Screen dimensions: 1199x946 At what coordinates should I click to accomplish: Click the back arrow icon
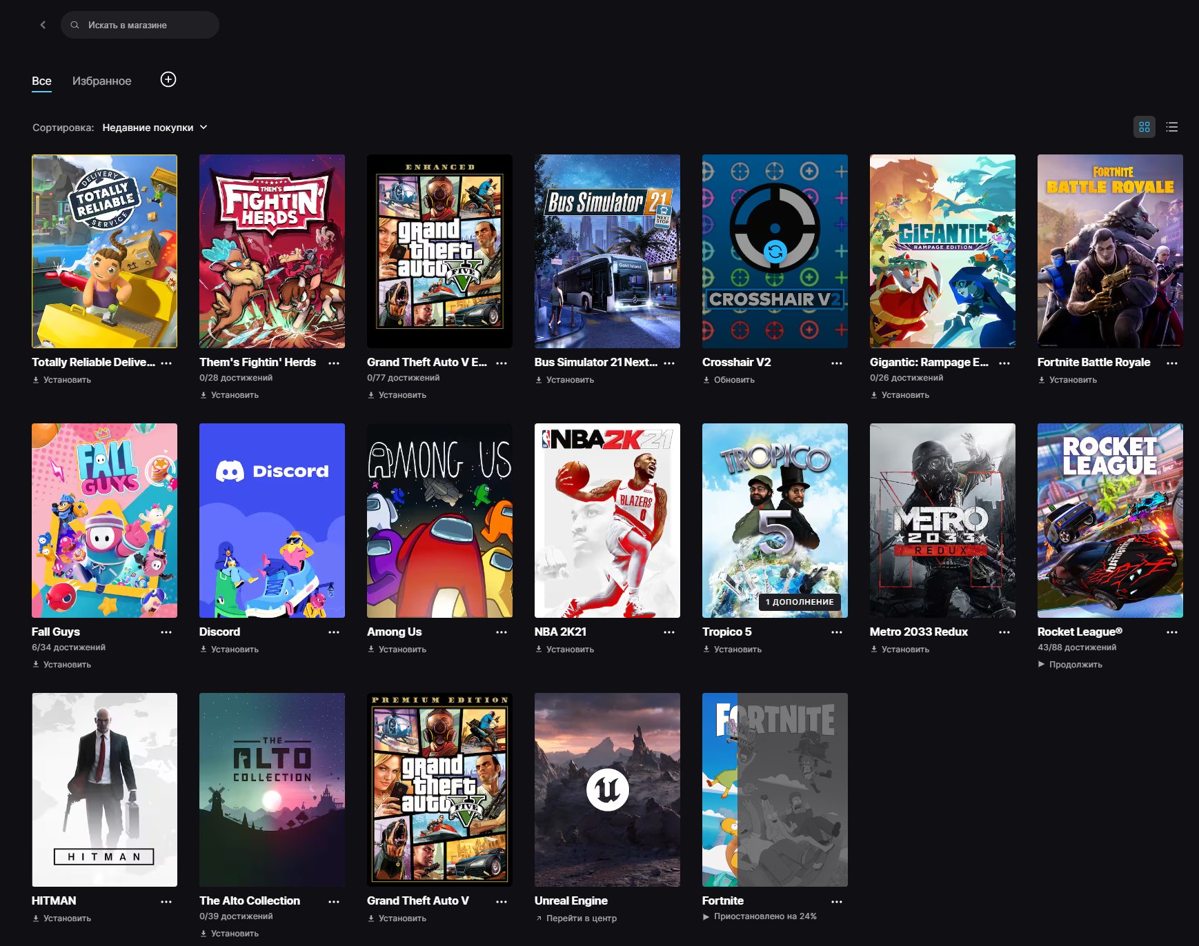pos(43,25)
